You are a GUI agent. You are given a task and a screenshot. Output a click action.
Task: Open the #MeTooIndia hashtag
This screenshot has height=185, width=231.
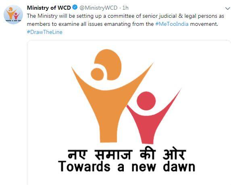click(x=172, y=24)
